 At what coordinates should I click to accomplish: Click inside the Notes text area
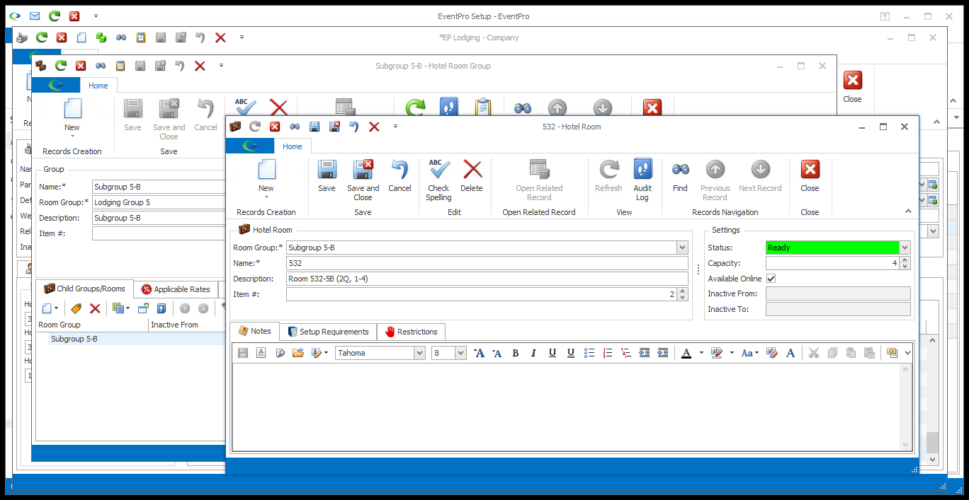[566, 406]
